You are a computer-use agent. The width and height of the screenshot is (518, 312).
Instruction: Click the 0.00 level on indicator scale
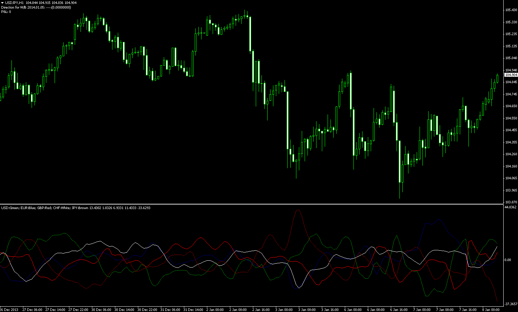point(508,260)
